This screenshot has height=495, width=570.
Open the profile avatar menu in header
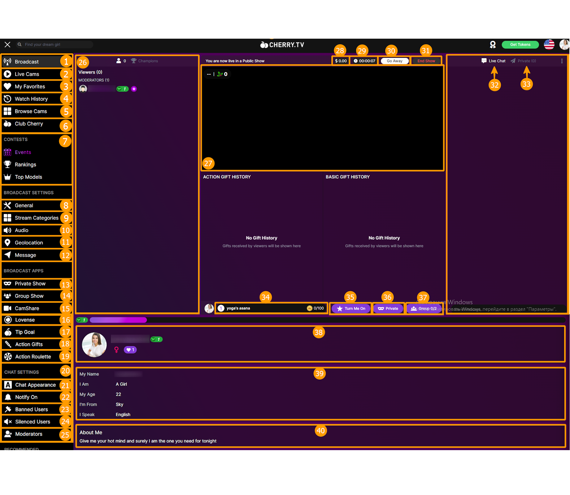tap(564, 45)
